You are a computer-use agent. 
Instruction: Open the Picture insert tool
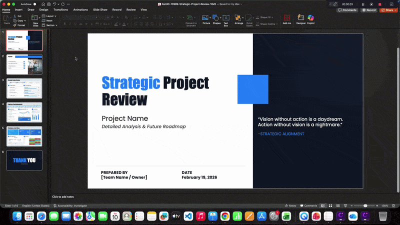[x=205, y=19]
